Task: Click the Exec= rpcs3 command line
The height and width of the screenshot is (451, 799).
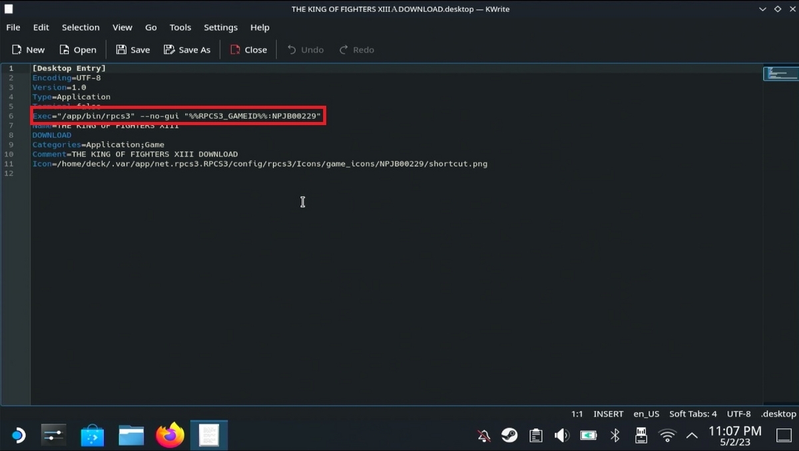Action: 177,116
